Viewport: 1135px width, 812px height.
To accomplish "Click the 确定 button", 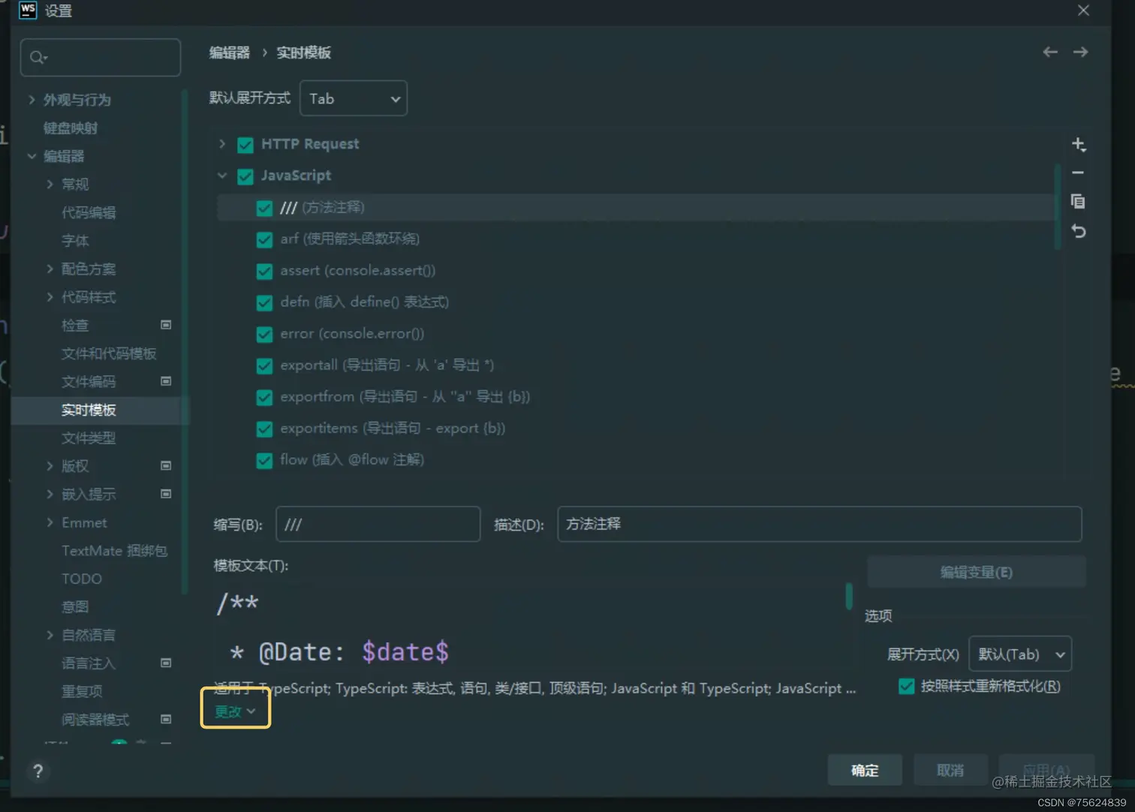I will click(x=865, y=770).
